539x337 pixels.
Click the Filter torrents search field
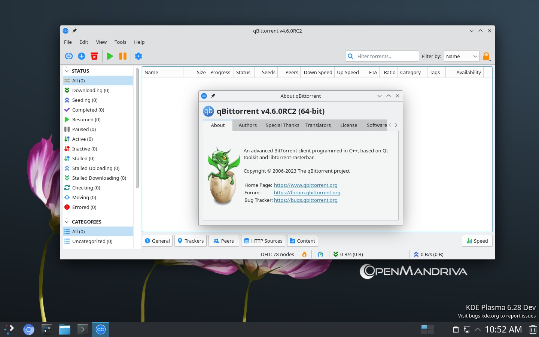click(386, 57)
